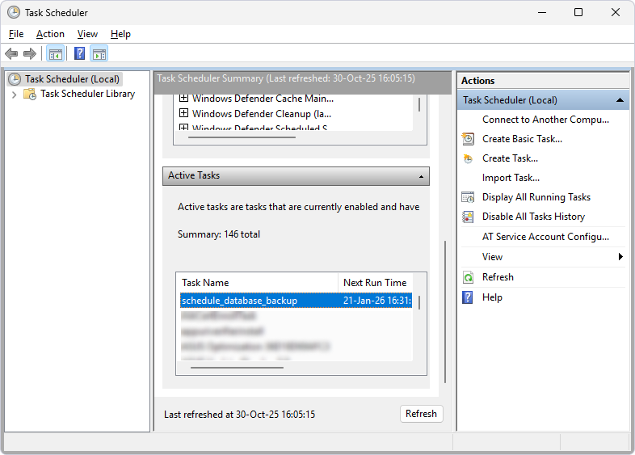
Task: Collapse the Task Scheduler (Local) actions header
Action: tap(620, 100)
